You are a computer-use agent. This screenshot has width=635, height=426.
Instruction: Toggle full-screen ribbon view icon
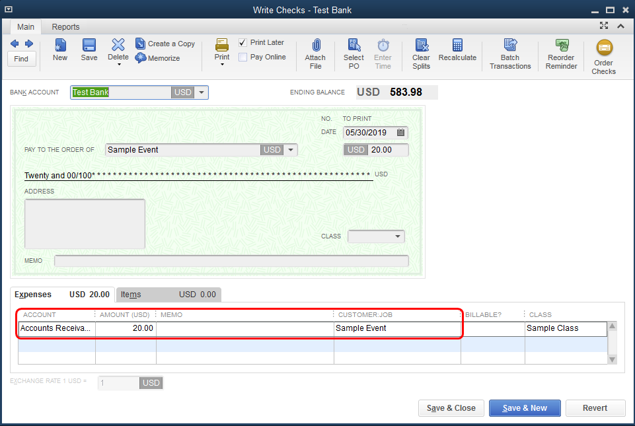(x=604, y=26)
